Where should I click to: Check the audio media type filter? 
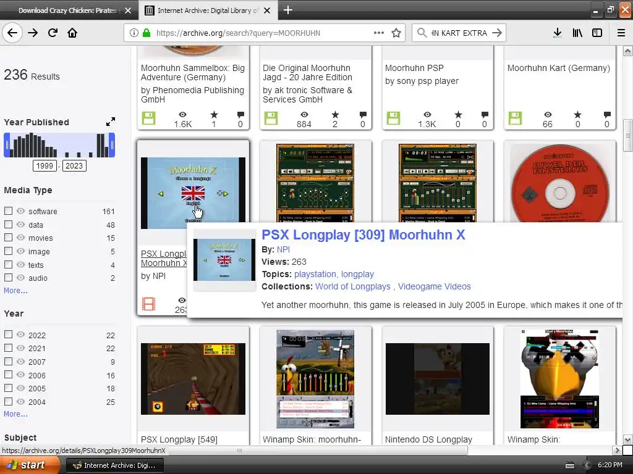(x=8, y=277)
